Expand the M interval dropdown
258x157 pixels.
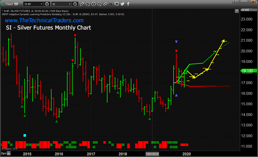[x=62, y=4]
